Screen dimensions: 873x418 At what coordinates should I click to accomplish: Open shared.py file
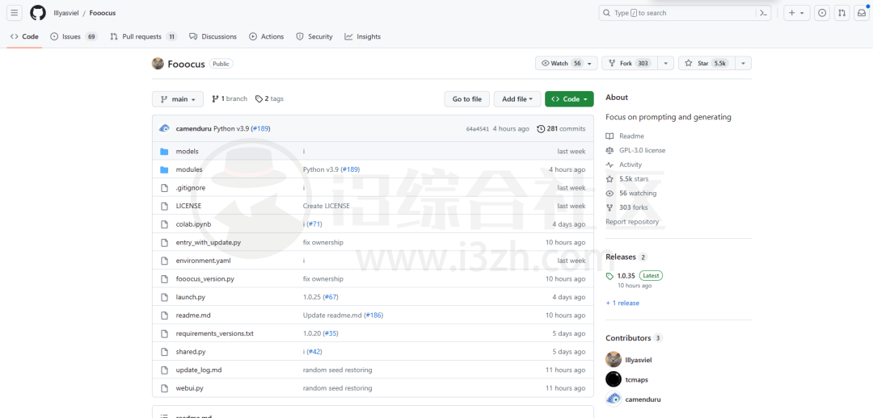coord(191,352)
